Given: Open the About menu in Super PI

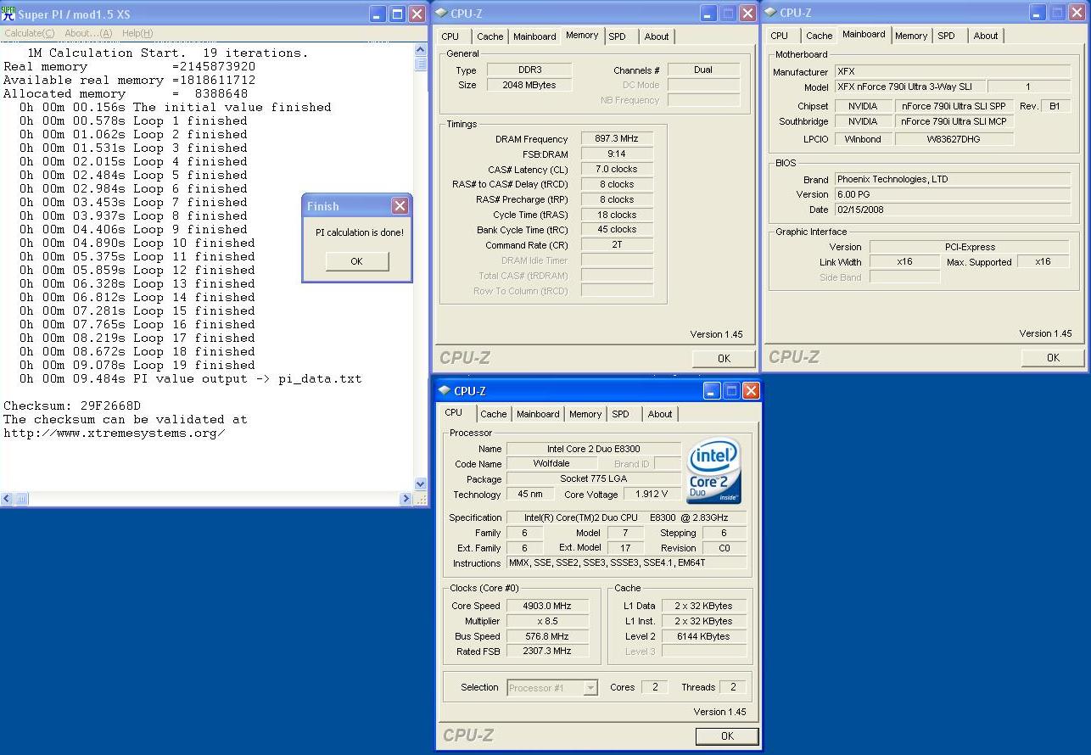Looking at the screenshot, I should (88, 33).
